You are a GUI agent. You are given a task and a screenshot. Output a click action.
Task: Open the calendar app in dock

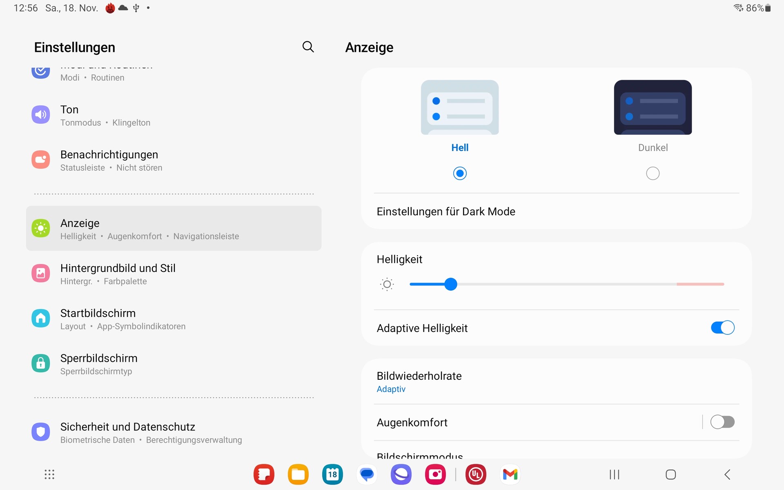[x=332, y=474]
